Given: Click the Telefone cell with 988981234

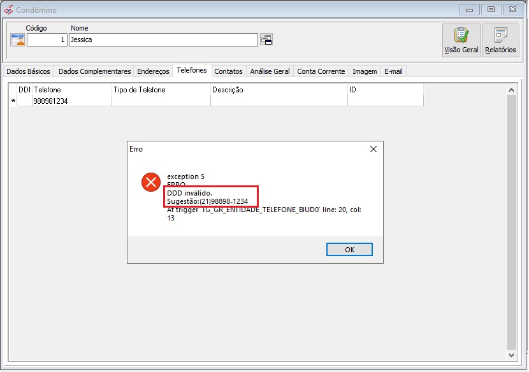Looking at the screenshot, I should (71, 101).
